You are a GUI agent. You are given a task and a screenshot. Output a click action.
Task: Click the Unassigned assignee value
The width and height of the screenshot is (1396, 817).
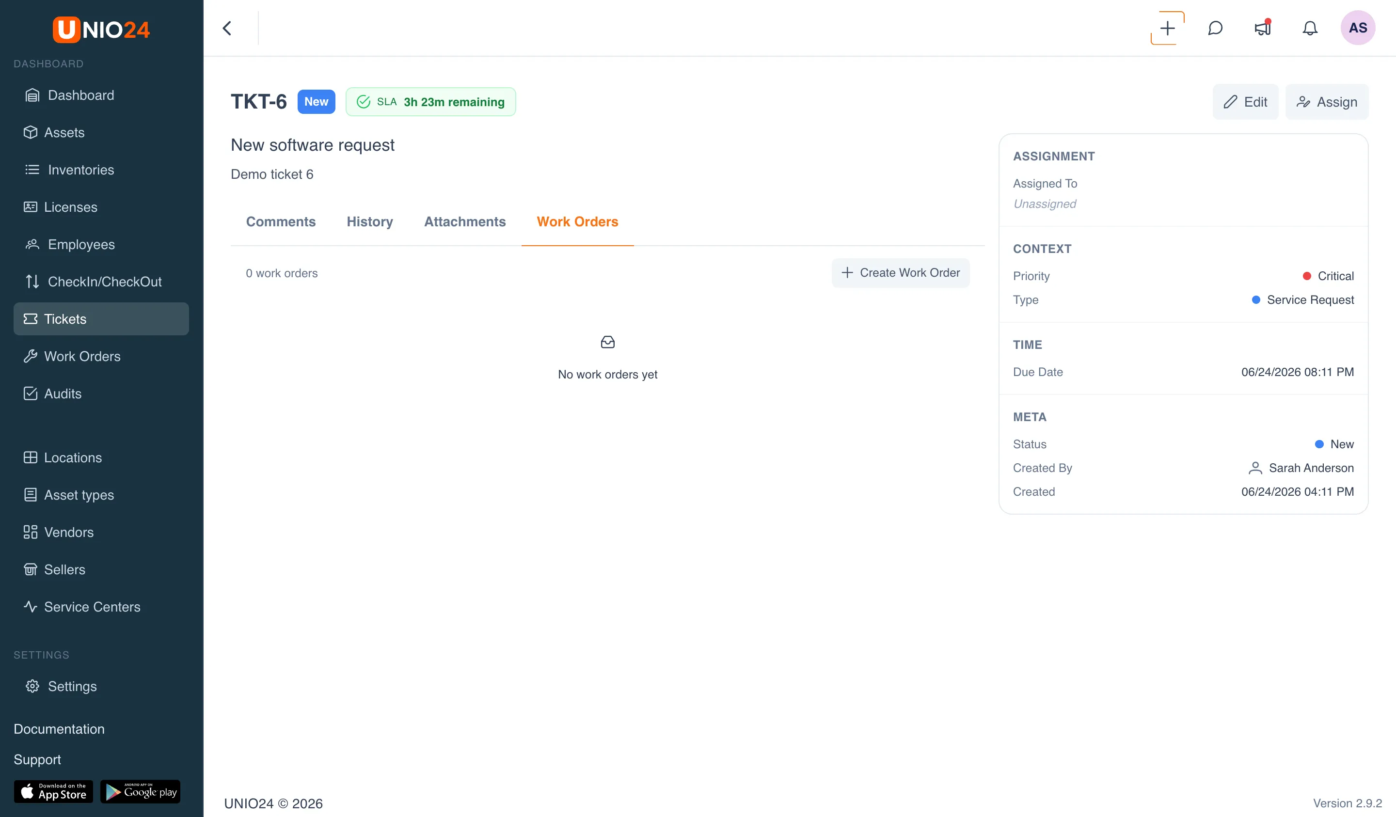point(1045,204)
